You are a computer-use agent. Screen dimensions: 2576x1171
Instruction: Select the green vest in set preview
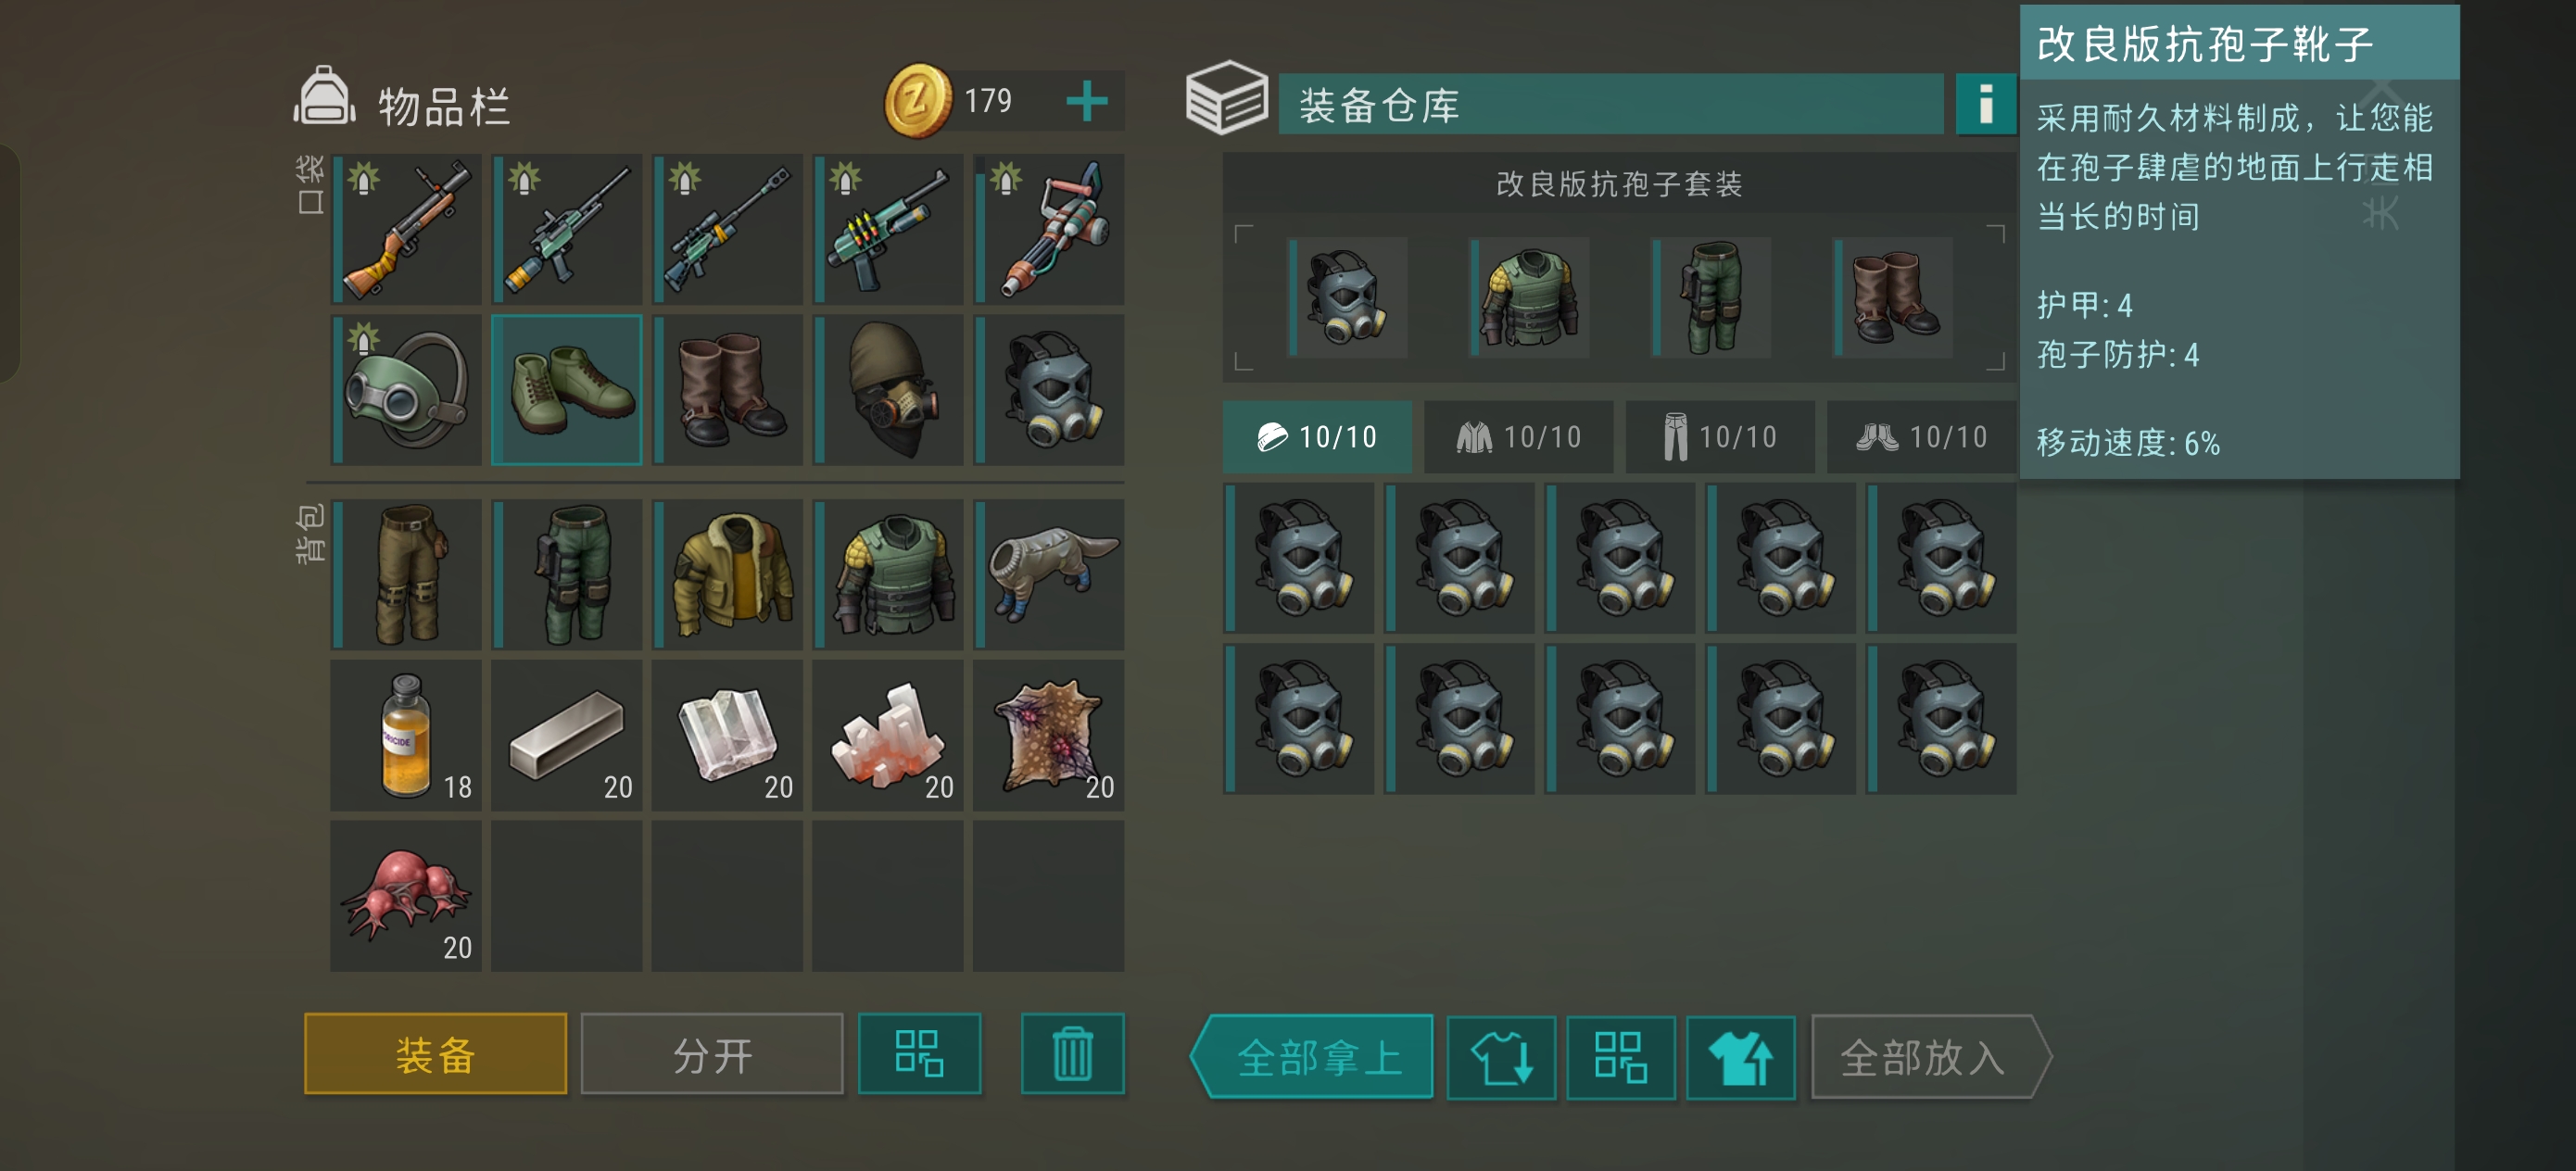click(x=1530, y=297)
